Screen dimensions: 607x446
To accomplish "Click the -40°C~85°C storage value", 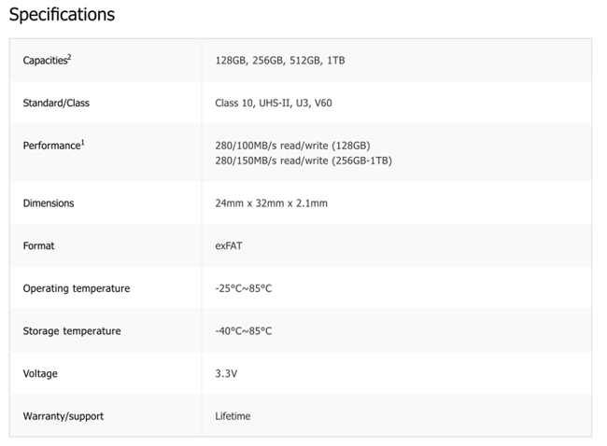I will click(x=244, y=331).
